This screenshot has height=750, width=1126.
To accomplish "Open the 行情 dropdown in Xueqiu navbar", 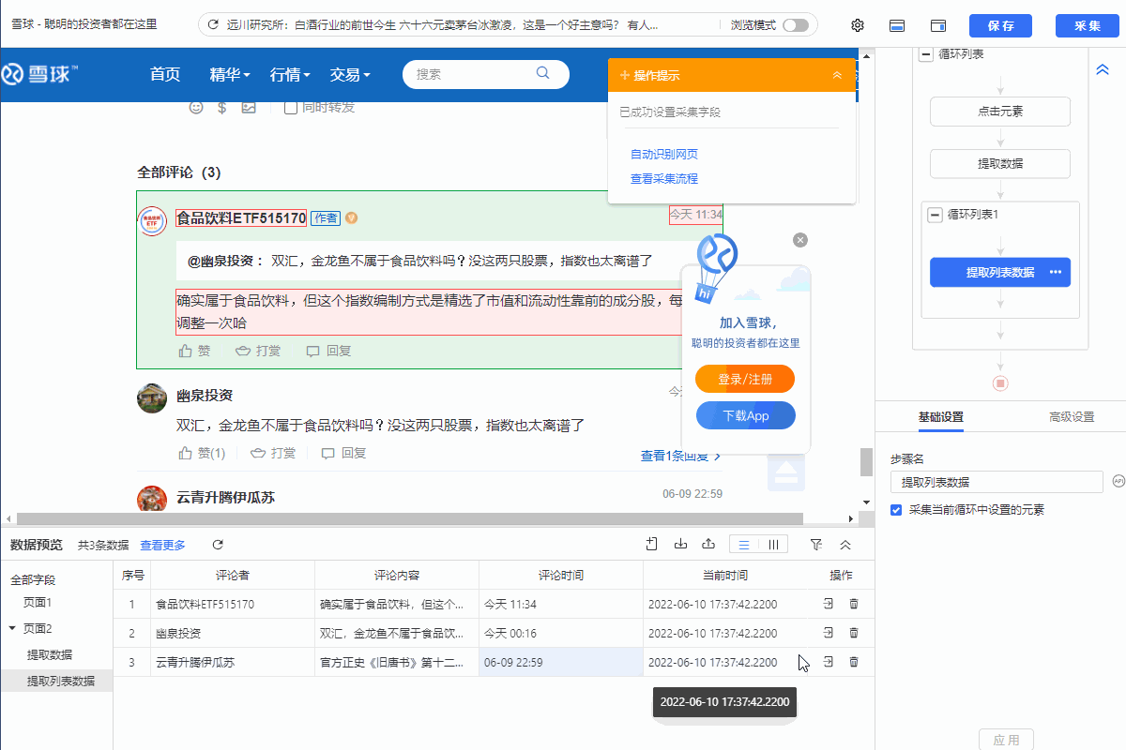I will (x=290, y=74).
